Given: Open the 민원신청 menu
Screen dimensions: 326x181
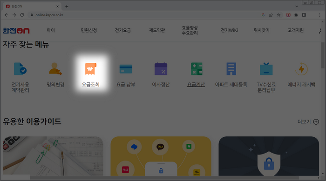Looking at the screenshot, I should (x=89, y=30).
